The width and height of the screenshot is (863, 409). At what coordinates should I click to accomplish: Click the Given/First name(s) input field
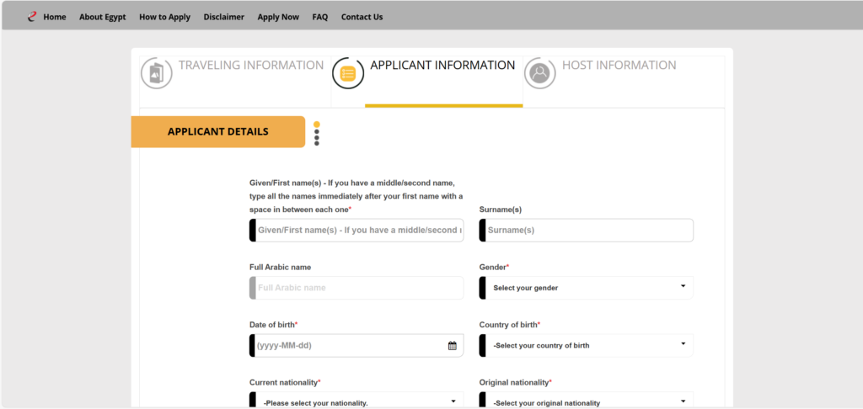[359, 231]
